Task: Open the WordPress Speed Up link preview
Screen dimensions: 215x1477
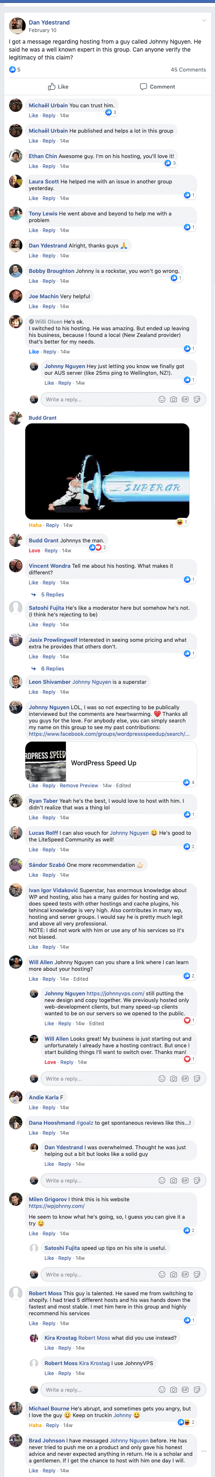Action: pyautogui.click(x=111, y=762)
